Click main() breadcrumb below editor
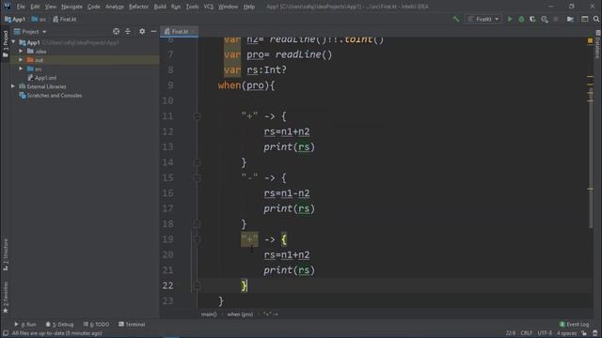602x338 pixels. pos(209,315)
